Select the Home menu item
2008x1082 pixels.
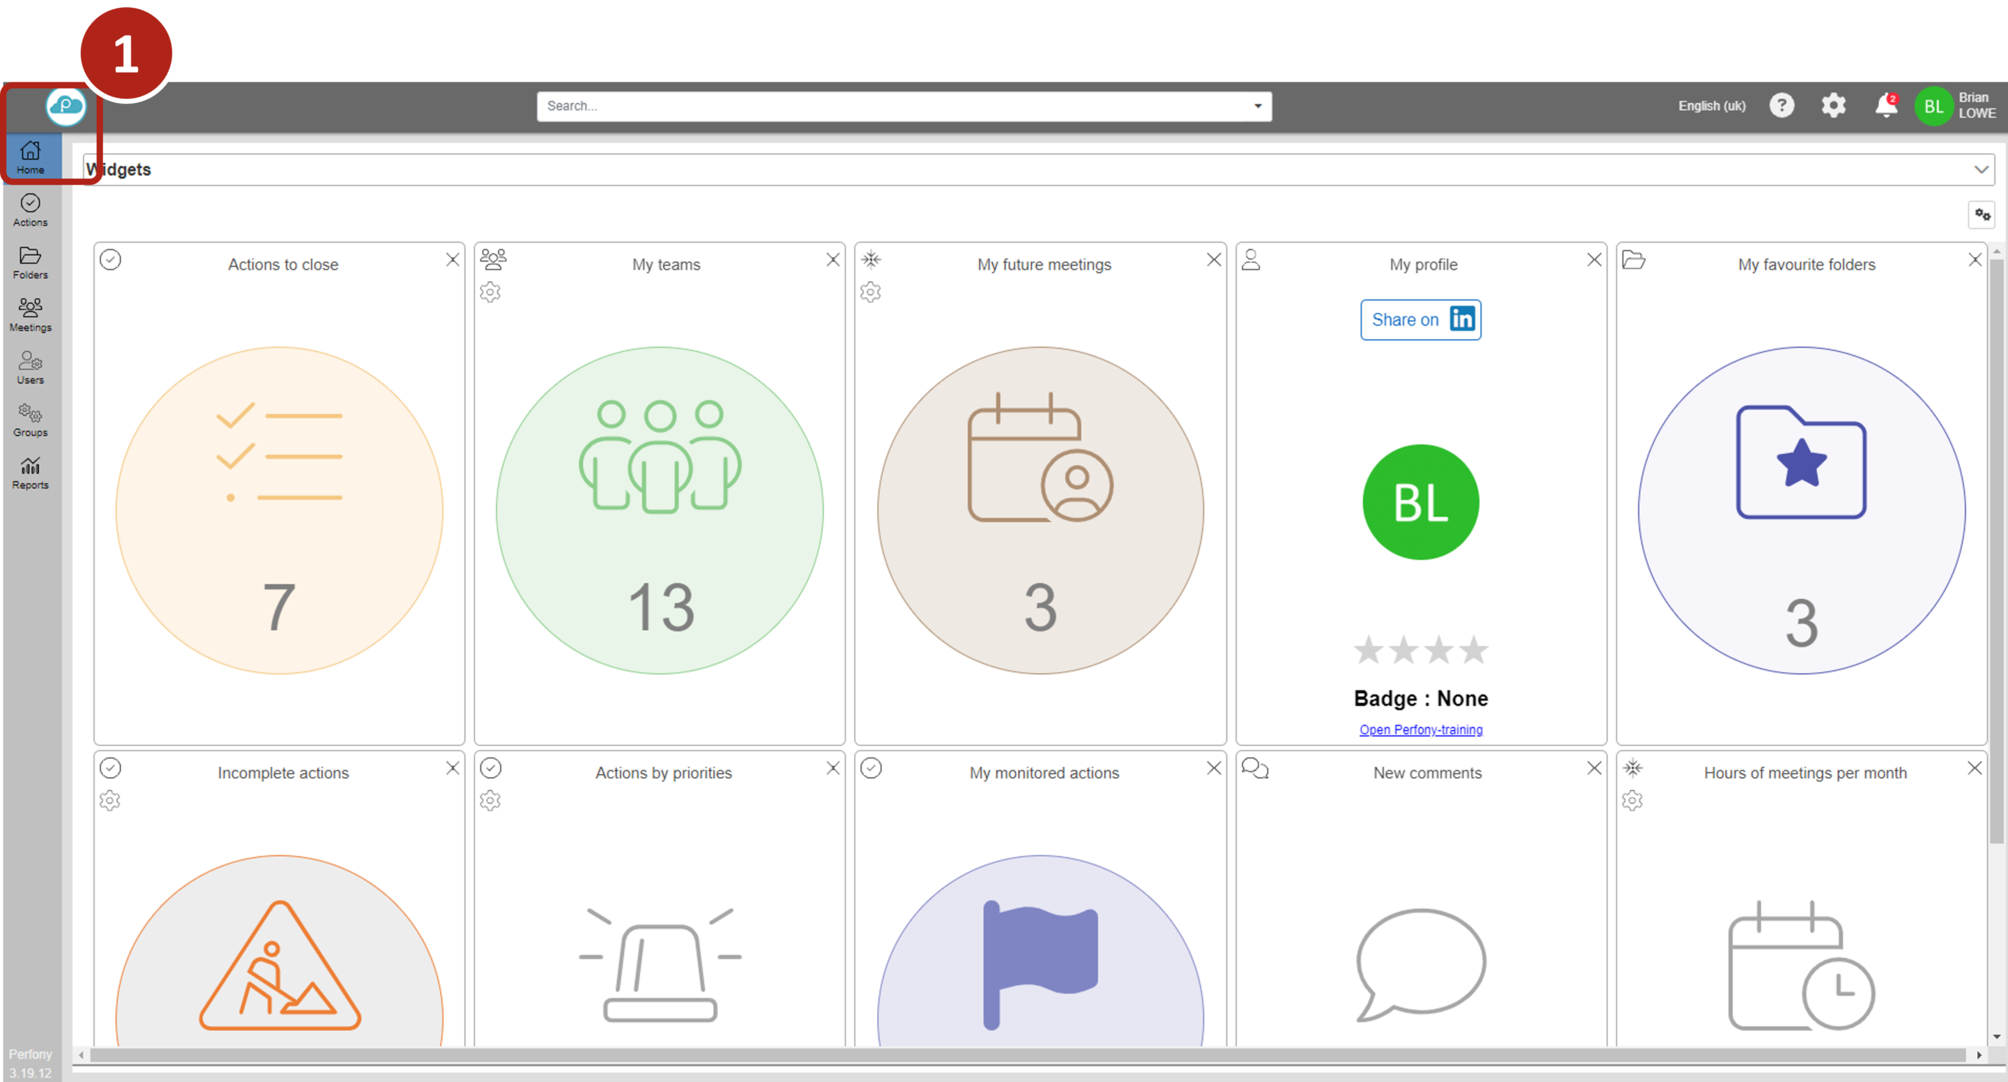(29, 156)
